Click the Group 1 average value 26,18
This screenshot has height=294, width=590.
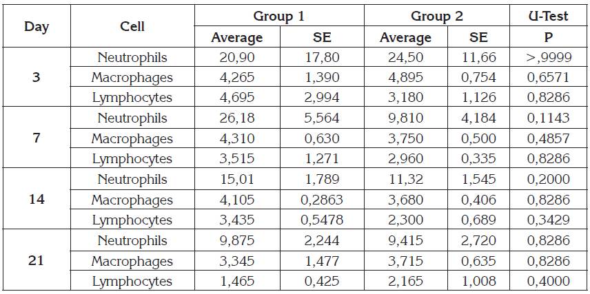(x=236, y=118)
